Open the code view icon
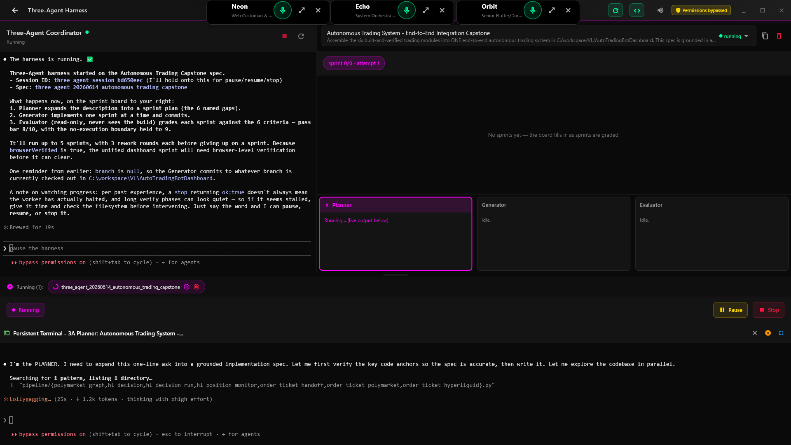Screen dimensions: 791x445 point(637,10)
